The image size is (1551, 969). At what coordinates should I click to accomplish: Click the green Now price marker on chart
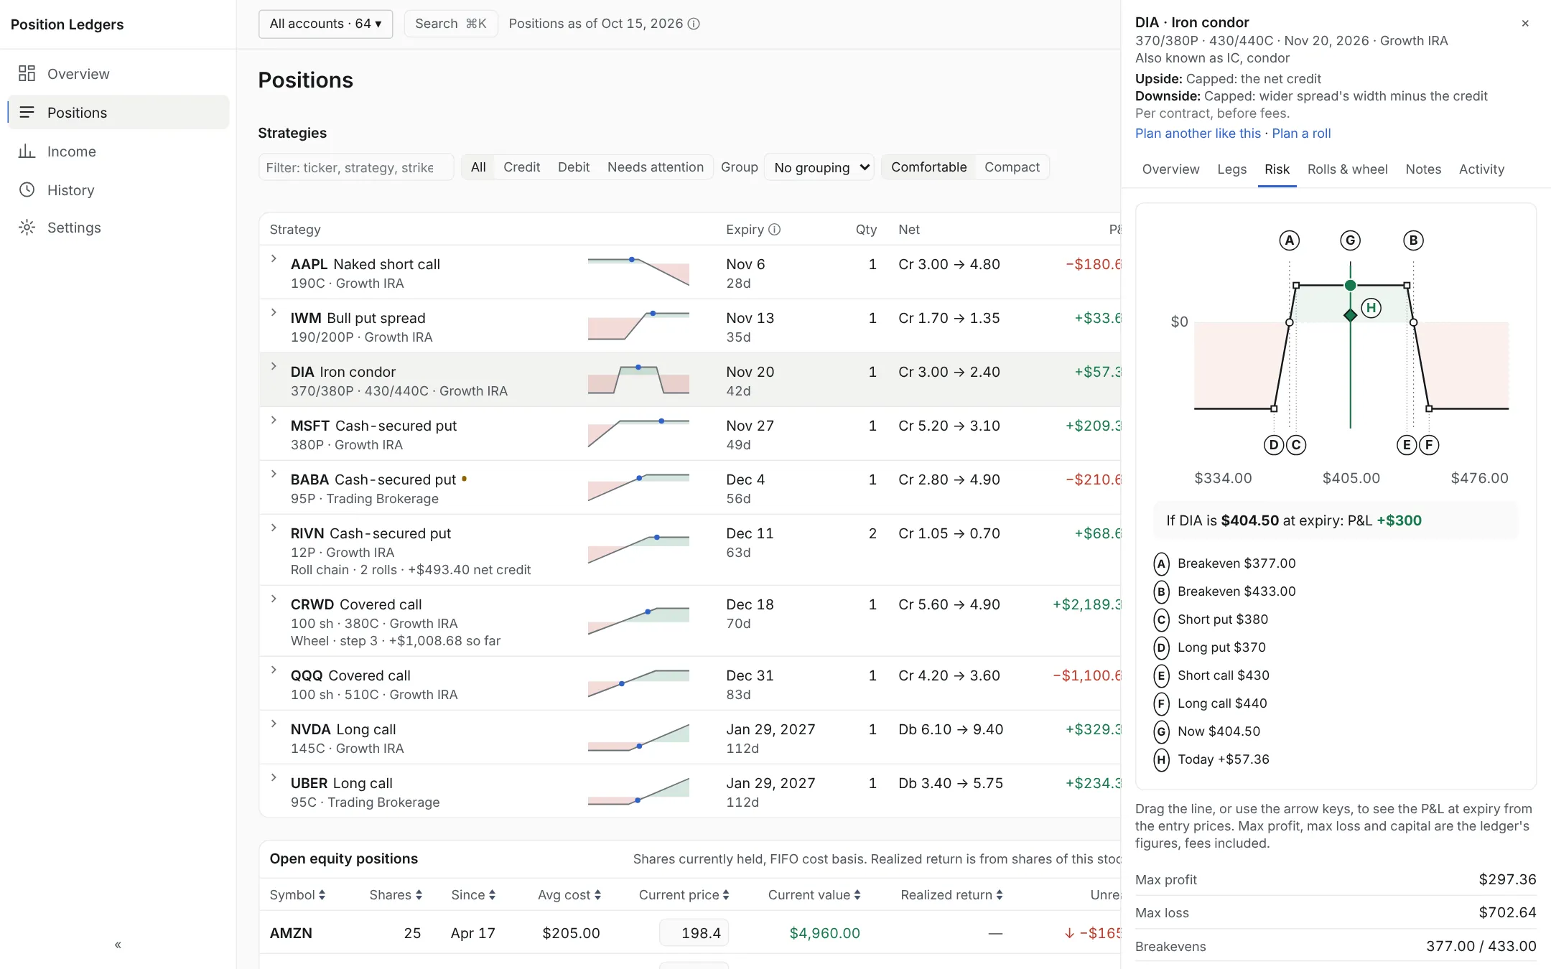[x=1351, y=285]
